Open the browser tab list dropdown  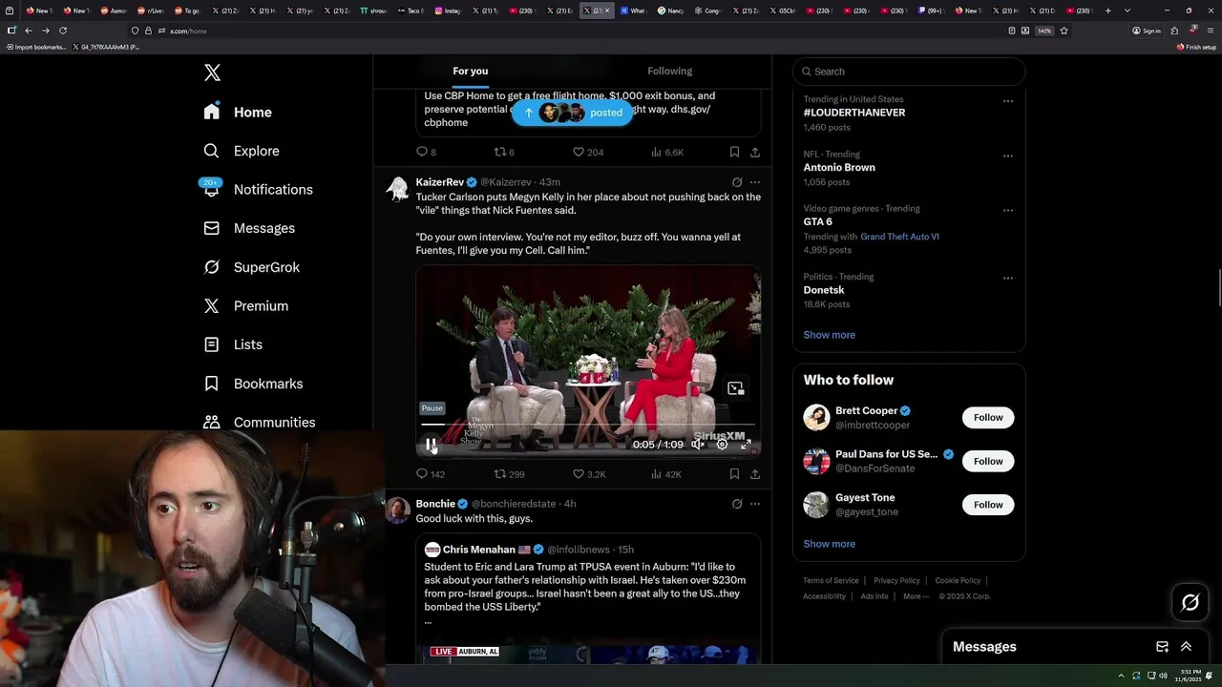pyautogui.click(x=1127, y=10)
